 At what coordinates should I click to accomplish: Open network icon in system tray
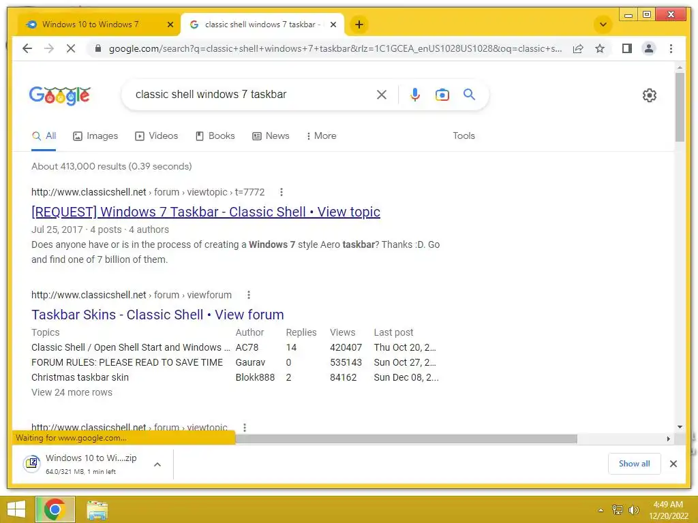(x=618, y=510)
